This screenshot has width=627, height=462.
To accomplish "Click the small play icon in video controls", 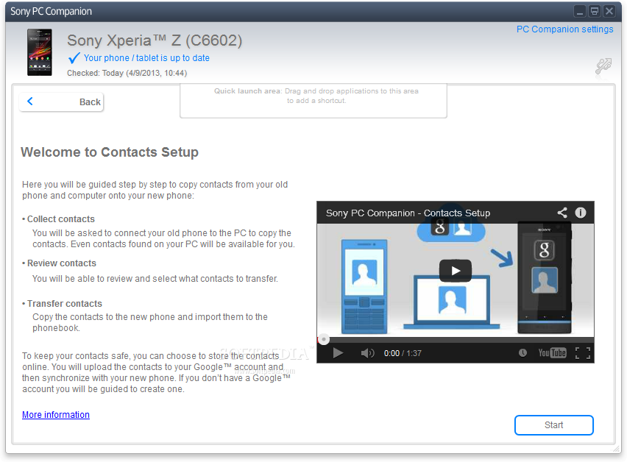I will [x=338, y=353].
